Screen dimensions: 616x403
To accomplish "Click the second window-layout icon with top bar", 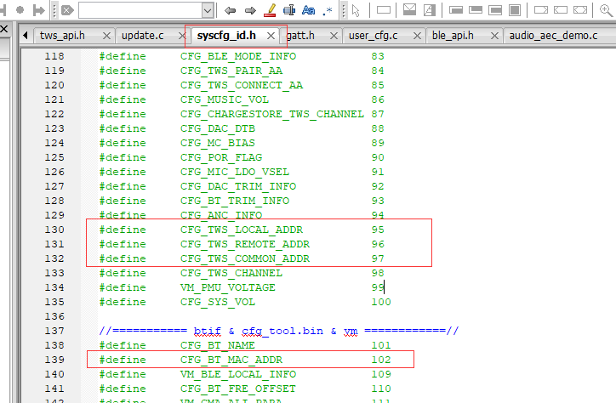I will click(x=476, y=10).
